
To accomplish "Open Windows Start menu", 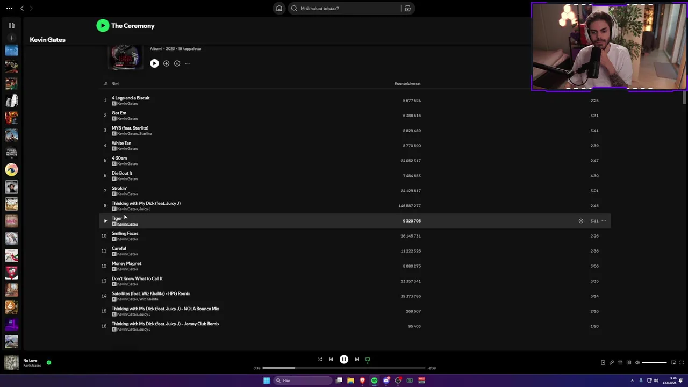I will (x=266, y=381).
